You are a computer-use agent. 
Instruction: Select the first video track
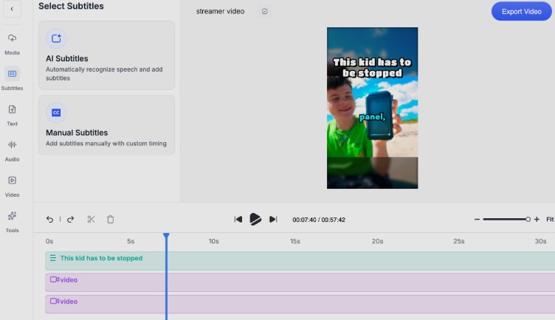(300, 282)
